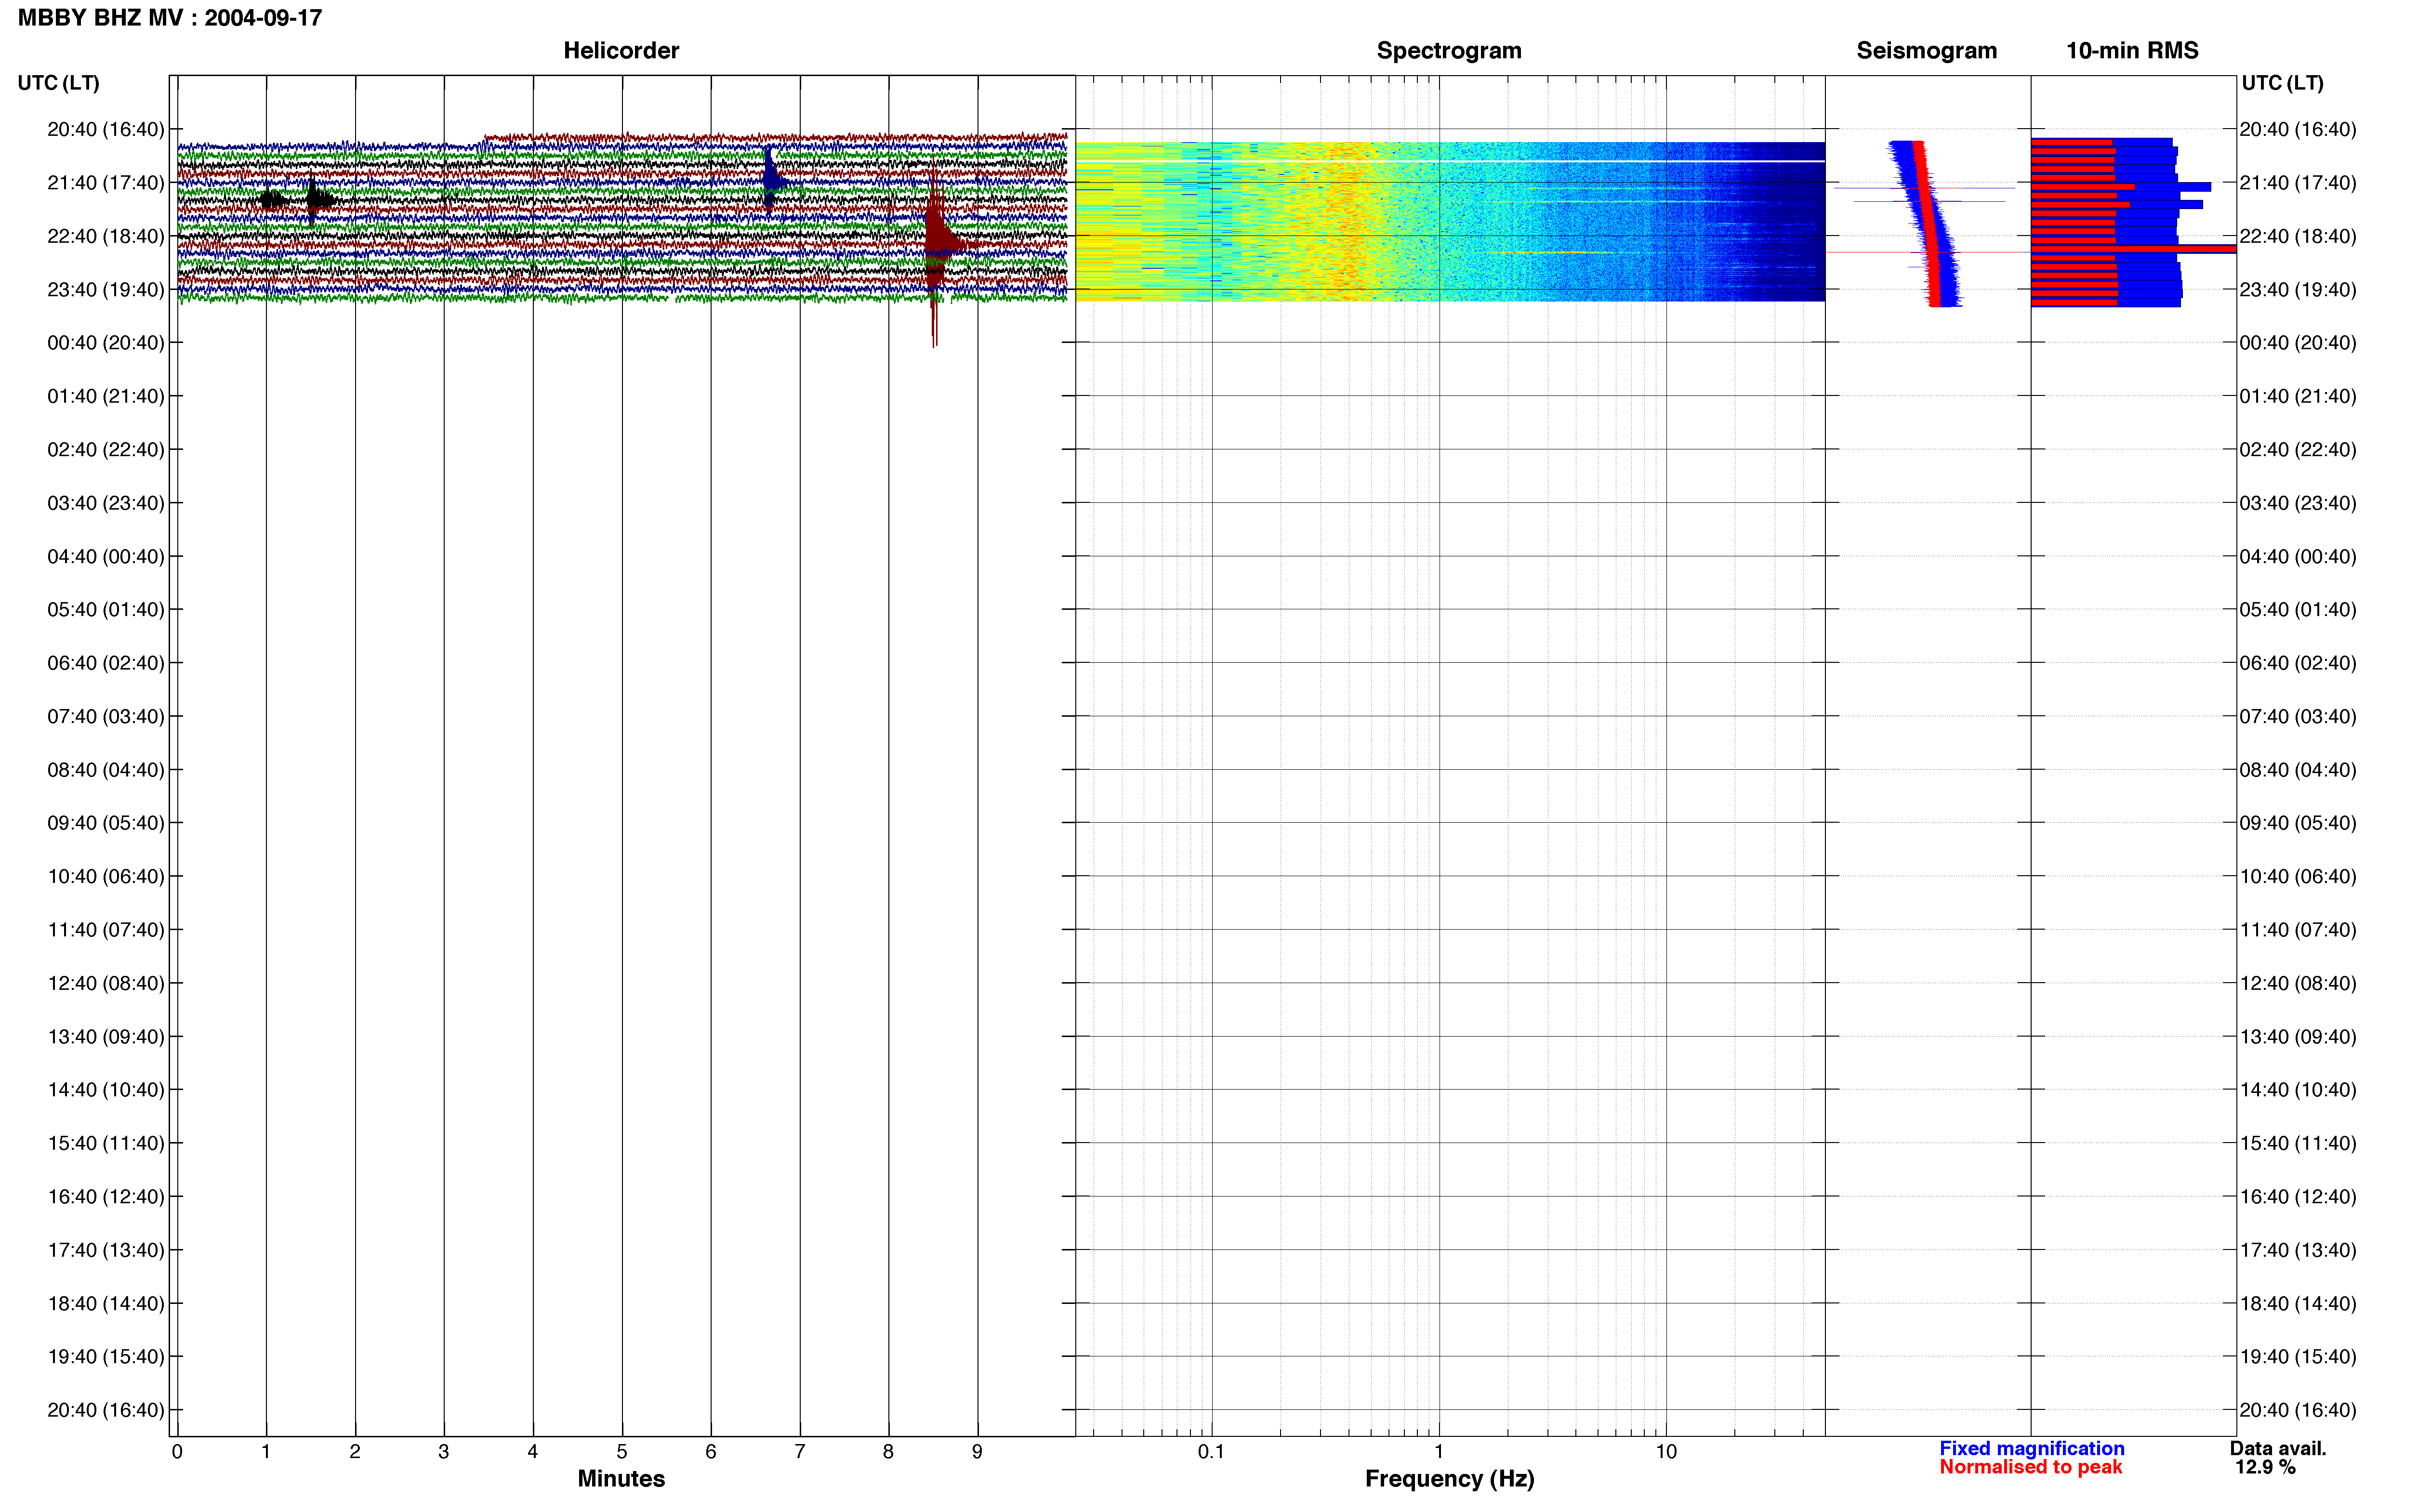
Task: Click the Minutes x-axis label
Action: pos(621,1478)
